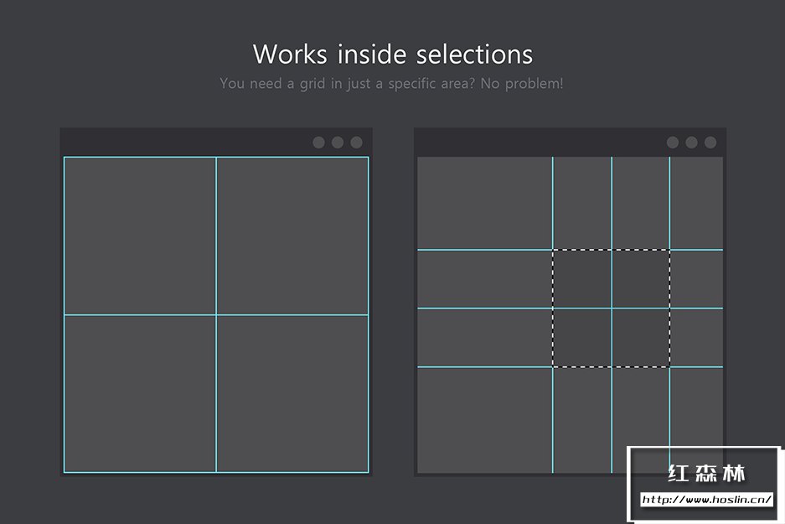Screen dimensions: 785x524
Task: Select the top-left quadrant of left window grid
Action: 140,236
